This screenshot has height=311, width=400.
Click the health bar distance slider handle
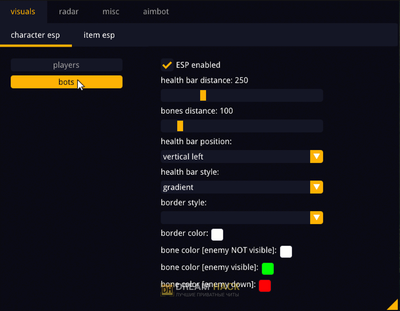pyautogui.click(x=203, y=95)
